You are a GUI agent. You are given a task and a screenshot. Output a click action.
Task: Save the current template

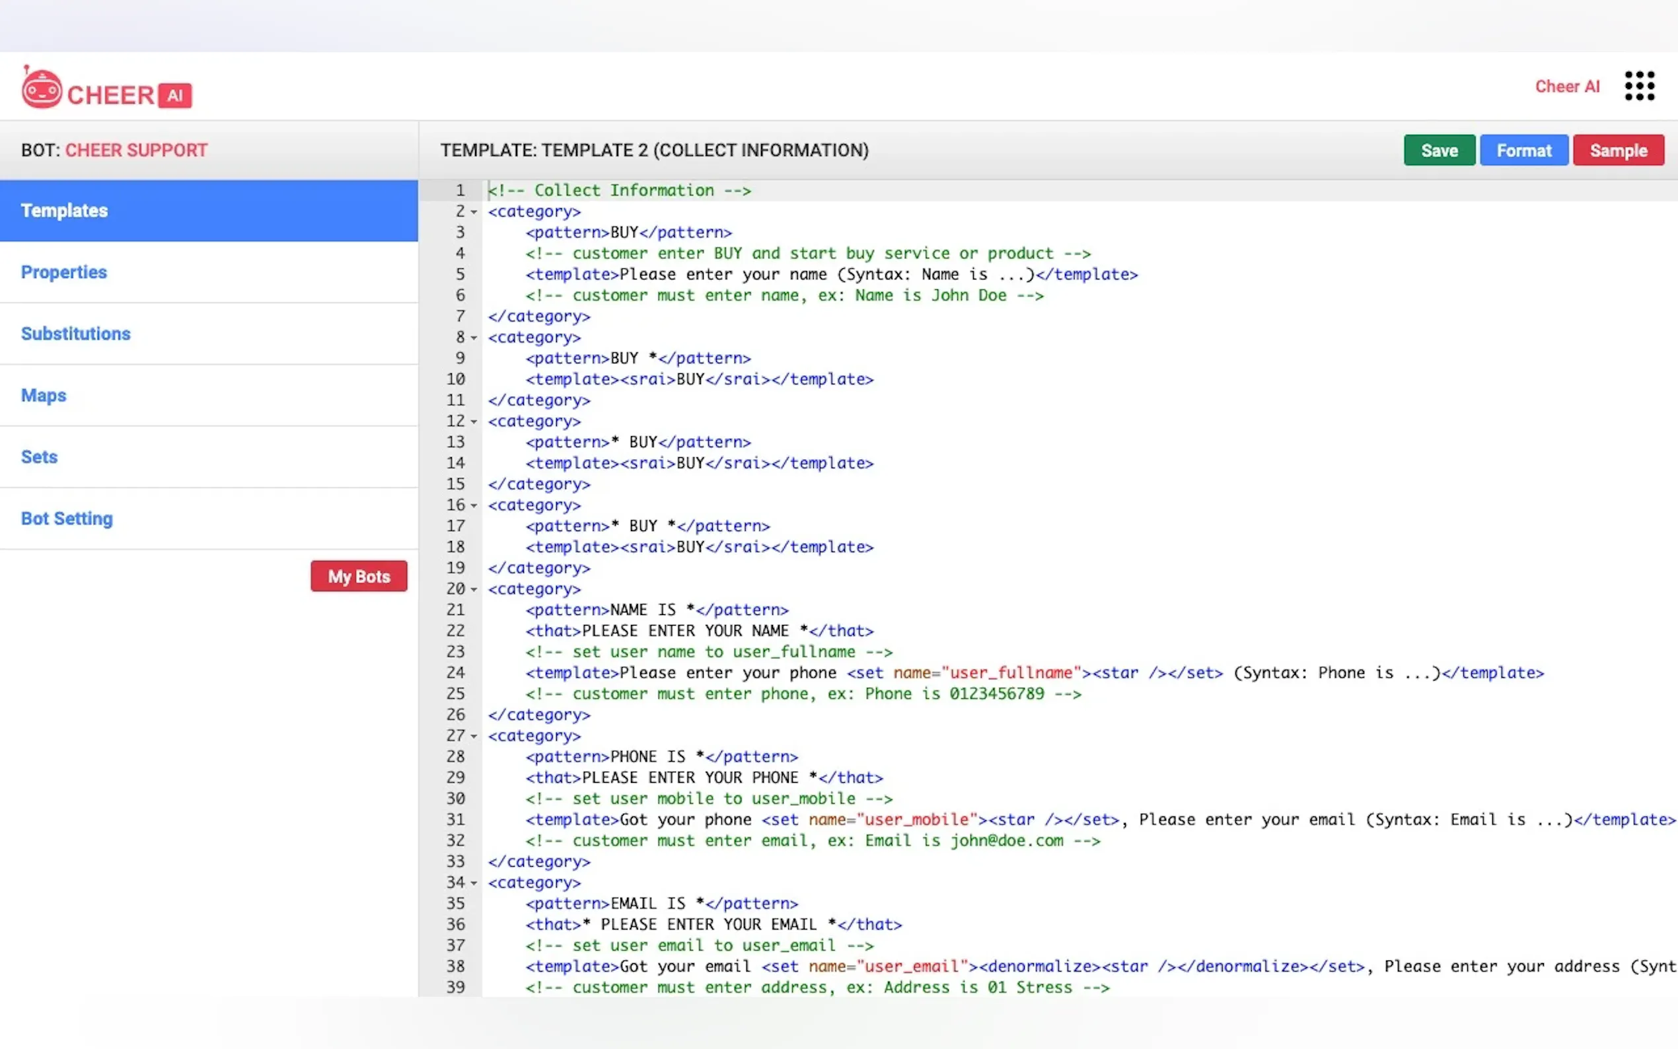click(x=1439, y=151)
